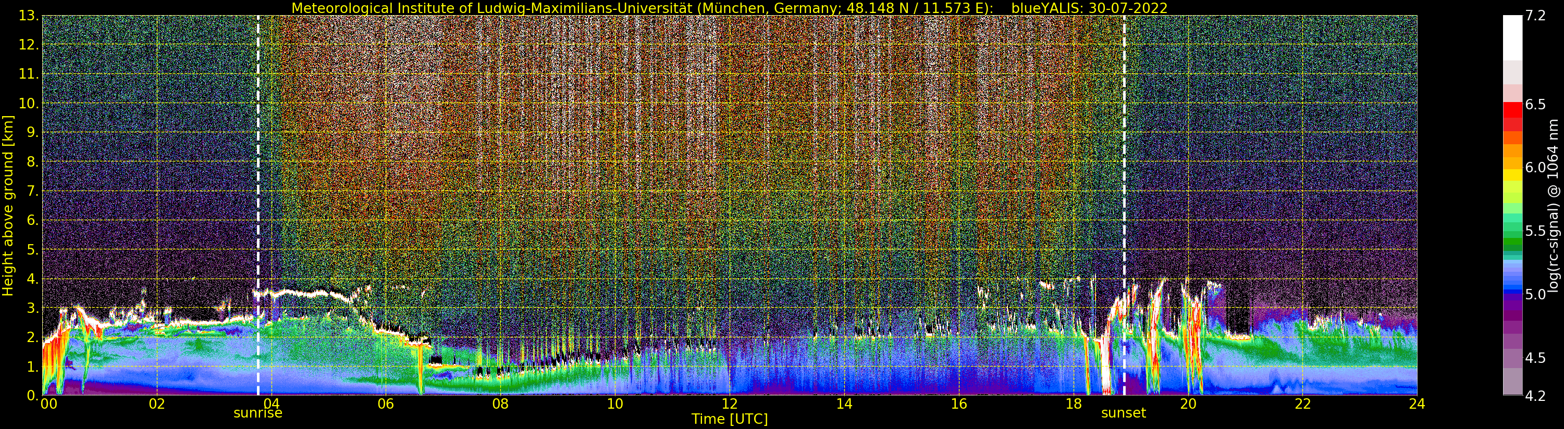1564x429 pixels.
Task: Pick the yellow band on the colorbar
Action: click(1512, 174)
